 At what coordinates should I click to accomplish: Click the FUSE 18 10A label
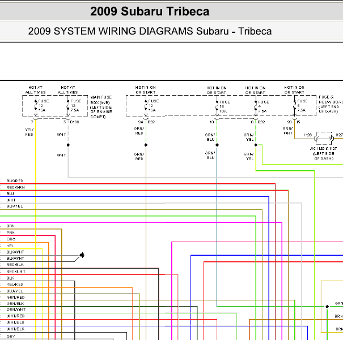pos(225,106)
